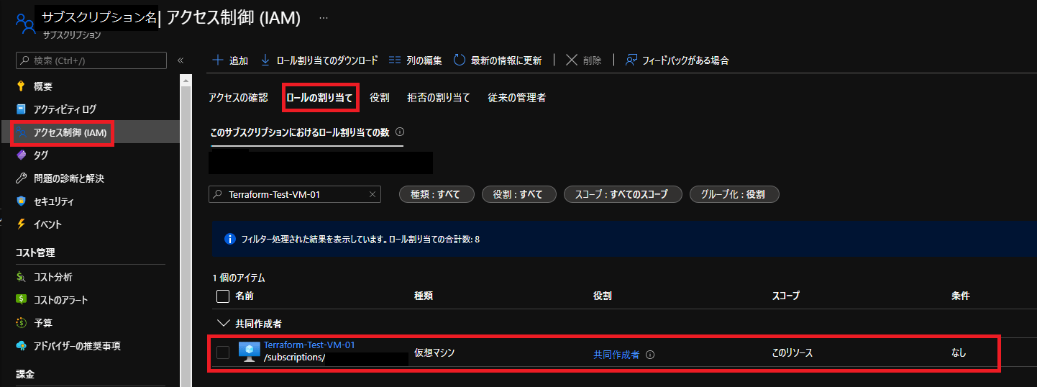The image size is (1037, 387).
Task: Click the アドバイザーの推奨事項 cloud icon
Action: pyautogui.click(x=21, y=346)
